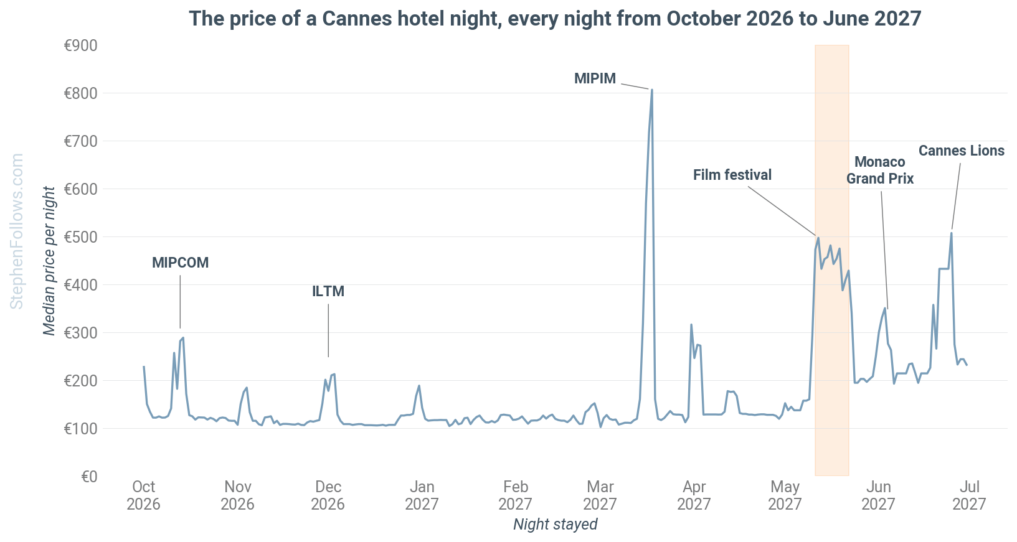This screenshot has width=1017, height=542.
Task: Select the Cannes Lions annotation label
Action: pos(962,151)
